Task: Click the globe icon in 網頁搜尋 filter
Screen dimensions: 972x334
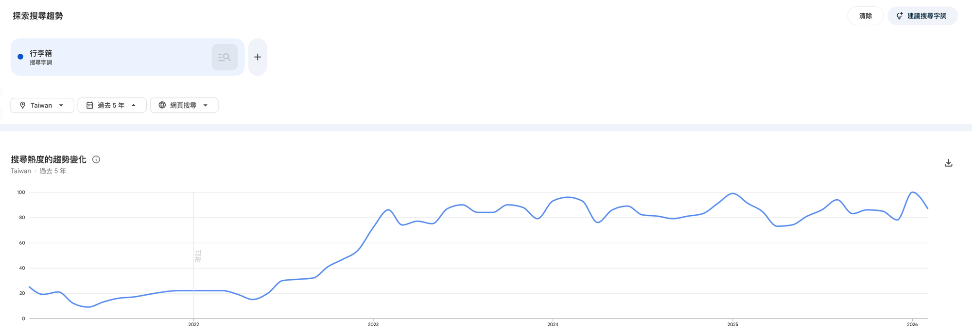Action: click(x=162, y=105)
